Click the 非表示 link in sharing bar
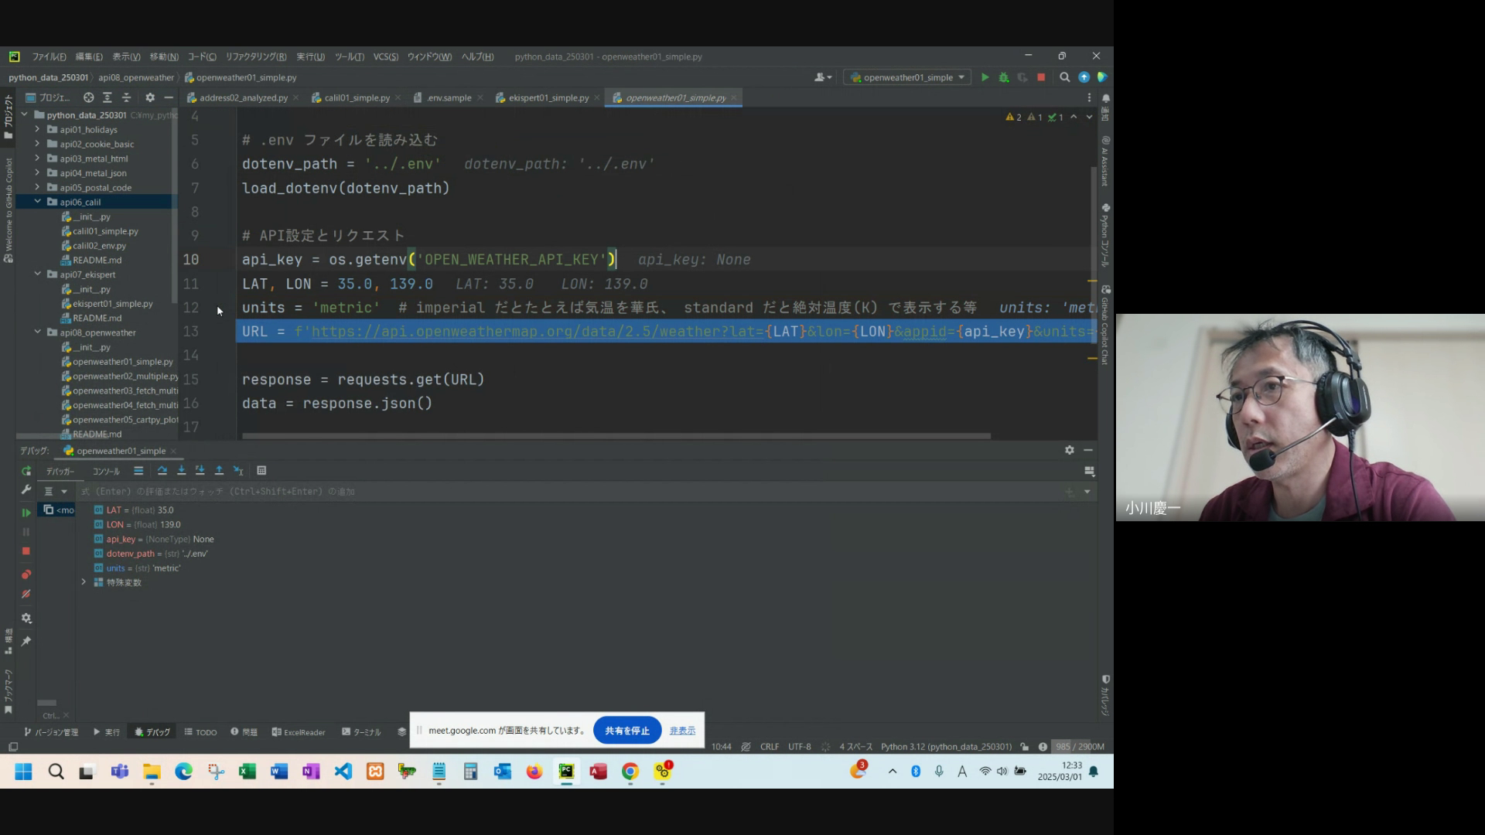The height and width of the screenshot is (835, 1485). point(682,731)
